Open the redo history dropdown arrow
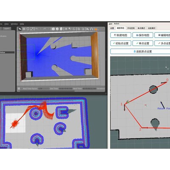 pyautogui.click(x=48, y=29)
